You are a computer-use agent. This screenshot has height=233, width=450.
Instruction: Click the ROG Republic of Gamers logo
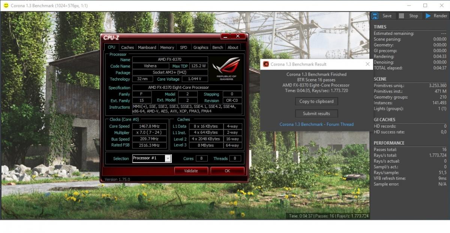[226, 69]
